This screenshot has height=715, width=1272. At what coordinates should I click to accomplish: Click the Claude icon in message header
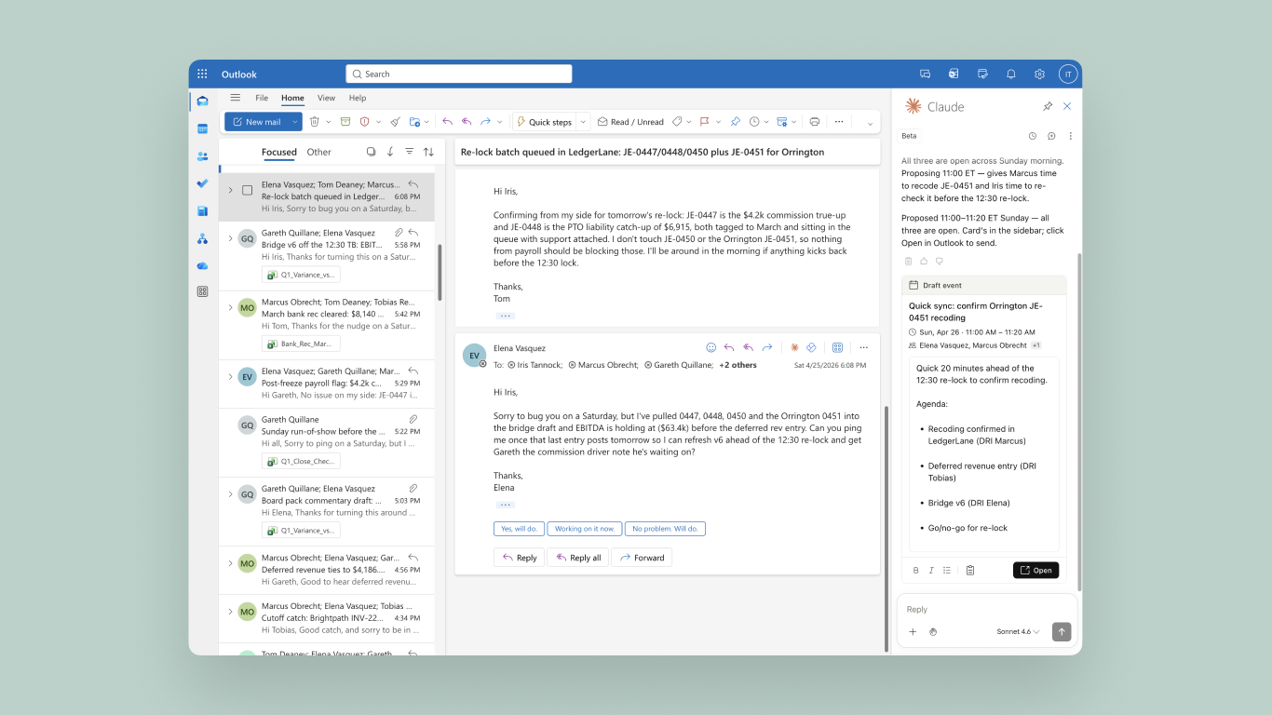[x=794, y=347]
